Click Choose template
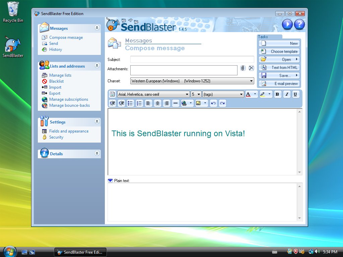 279,51
